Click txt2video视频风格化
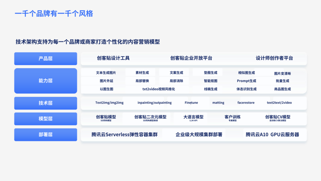The height and width of the screenshot is (181, 321). 159,89
